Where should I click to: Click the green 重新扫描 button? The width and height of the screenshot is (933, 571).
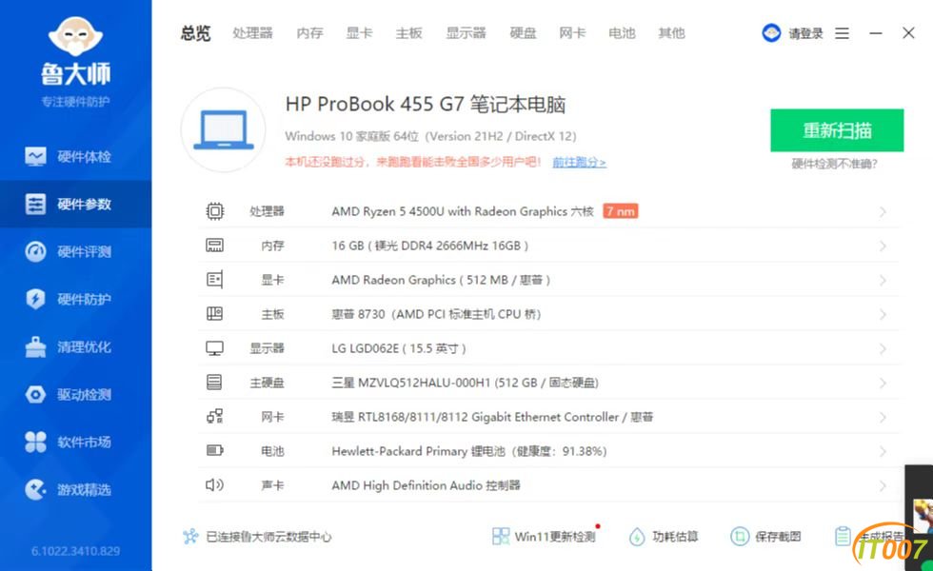837,130
